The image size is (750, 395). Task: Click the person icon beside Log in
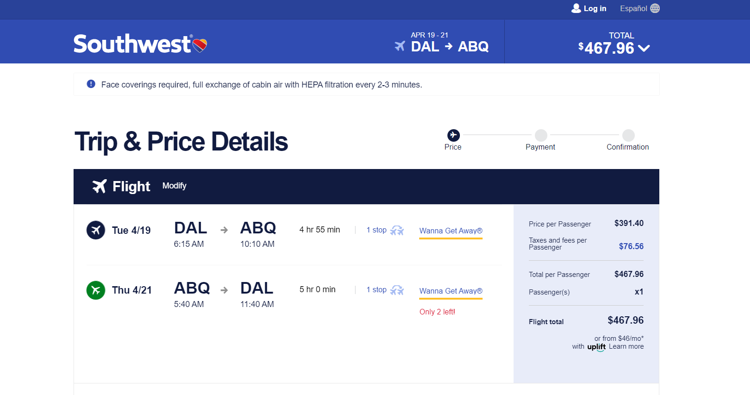pos(576,8)
